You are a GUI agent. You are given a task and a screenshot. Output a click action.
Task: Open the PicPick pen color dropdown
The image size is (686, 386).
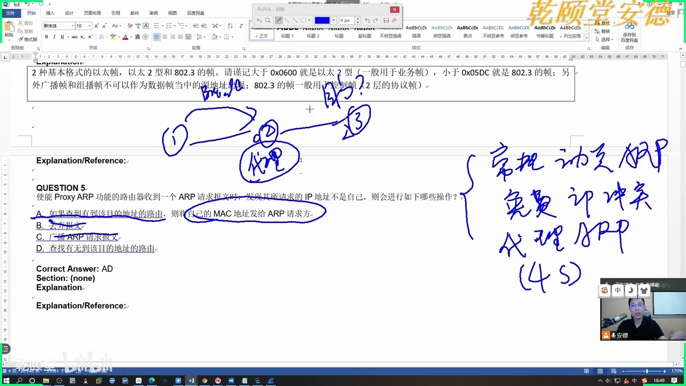point(333,20)
